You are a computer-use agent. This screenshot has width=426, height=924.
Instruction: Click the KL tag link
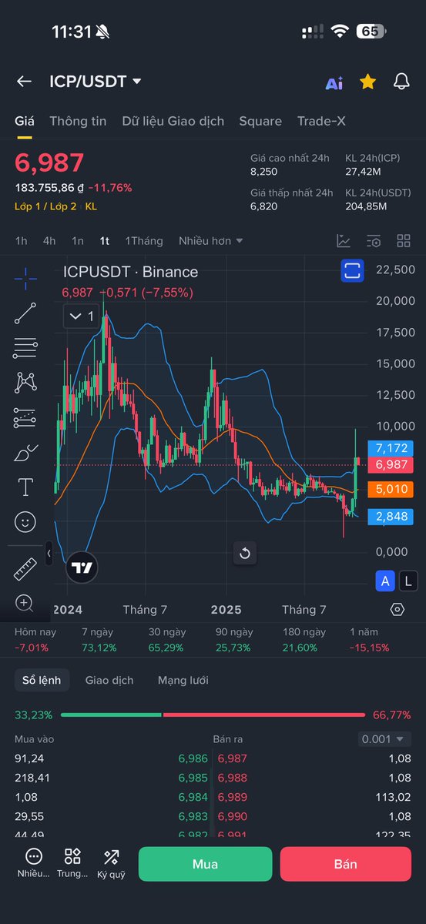pyautogui.click(x=91, y=206)
